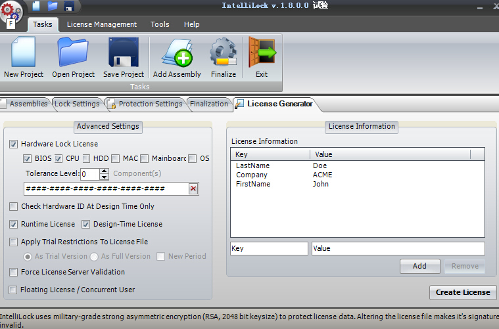Click the Create License button
This screenshot has height=329, width=499.
point(463,292)
